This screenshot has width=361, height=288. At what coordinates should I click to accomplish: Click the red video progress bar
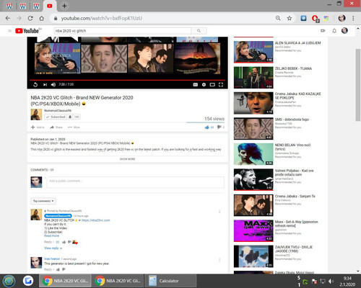[127, 80]
